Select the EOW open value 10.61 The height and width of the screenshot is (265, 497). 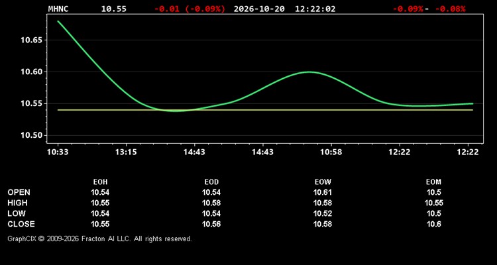coord(323,192)
